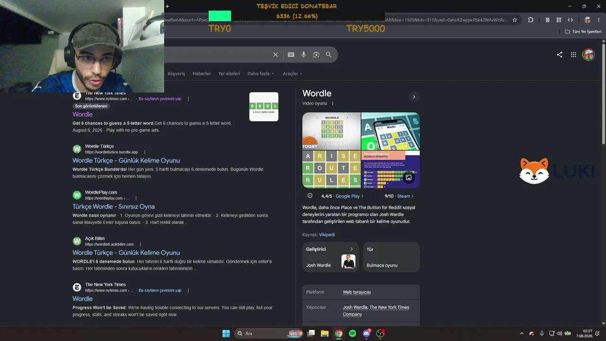This screenshot has width=606, height=341.
Task: Click the Tür Bulmaca oyunu card
Action: (392, 257)
